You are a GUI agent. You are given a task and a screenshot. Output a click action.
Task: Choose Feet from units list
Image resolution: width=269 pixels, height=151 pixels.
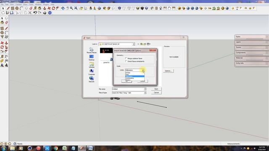pyautogui.click(x=134, y=75)
